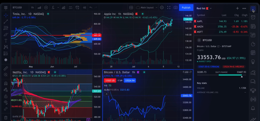Open Notifications bell in sidebar
260x121 pixels.
(x=253, y=108)
